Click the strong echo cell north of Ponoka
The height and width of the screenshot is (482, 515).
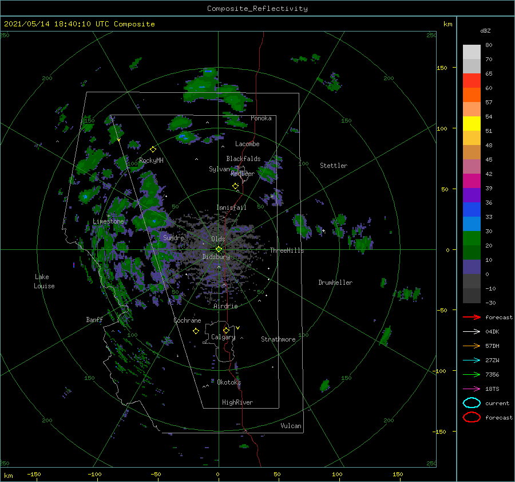[202, 85]
